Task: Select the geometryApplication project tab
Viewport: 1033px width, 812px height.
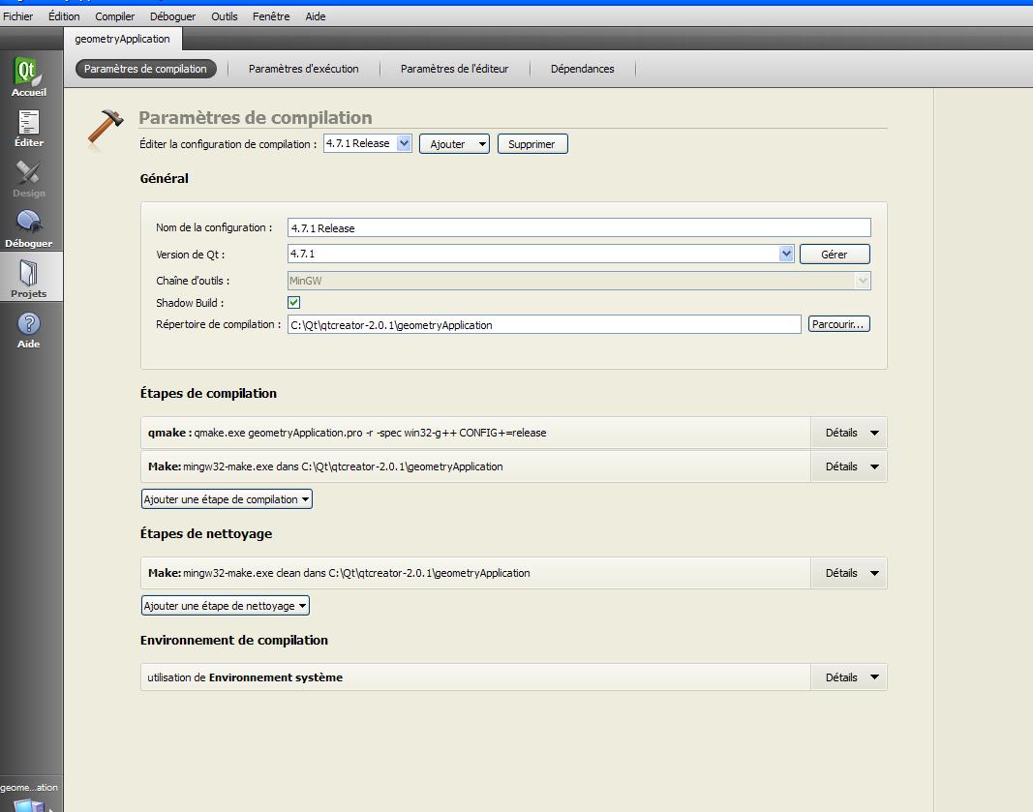Action: [123, 39]
